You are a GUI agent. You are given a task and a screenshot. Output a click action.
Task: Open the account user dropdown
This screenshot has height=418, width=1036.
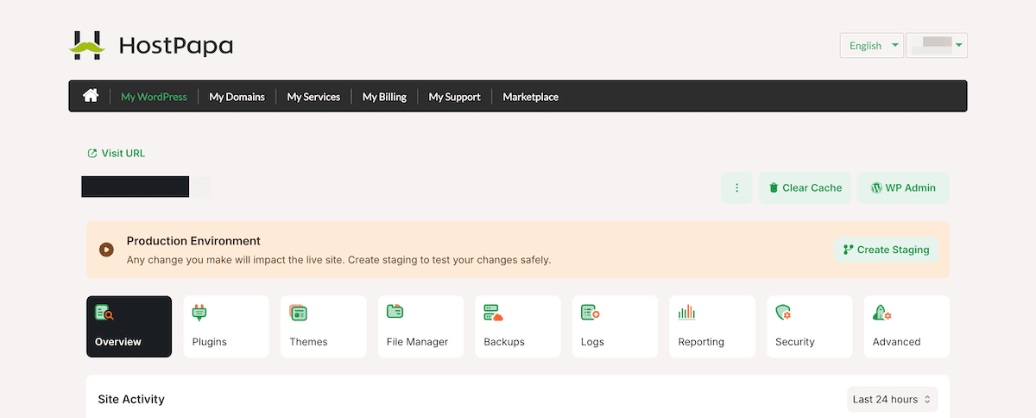click(x=936, y=46)
